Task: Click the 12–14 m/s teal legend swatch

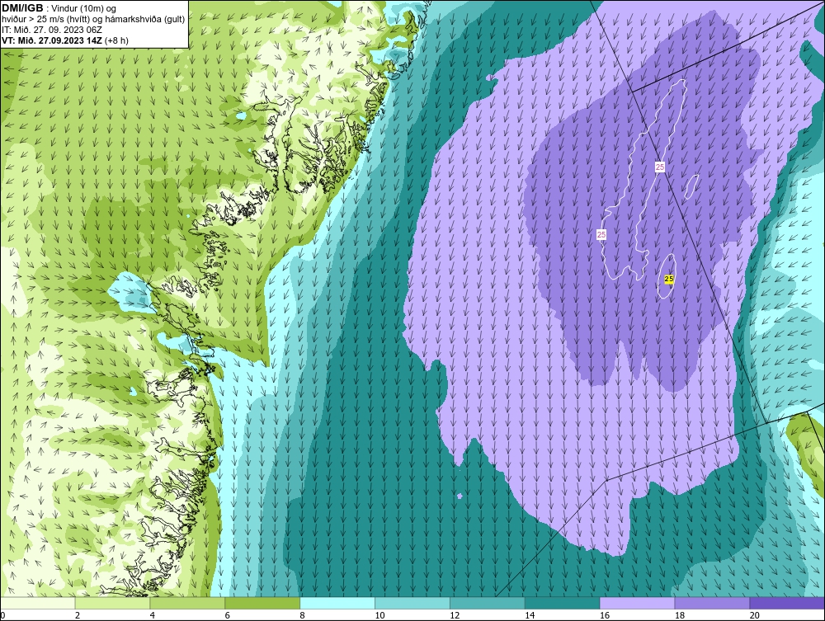Action: [x=488, y=603]
